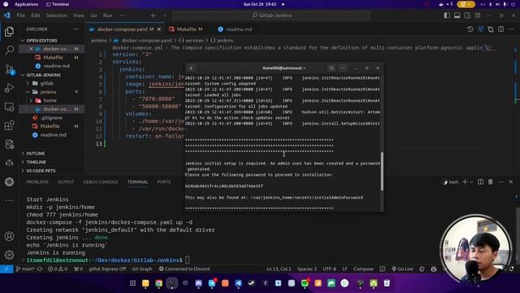Open the Explorer view in activity bar

pyautogui.click(x=9, y=32)
